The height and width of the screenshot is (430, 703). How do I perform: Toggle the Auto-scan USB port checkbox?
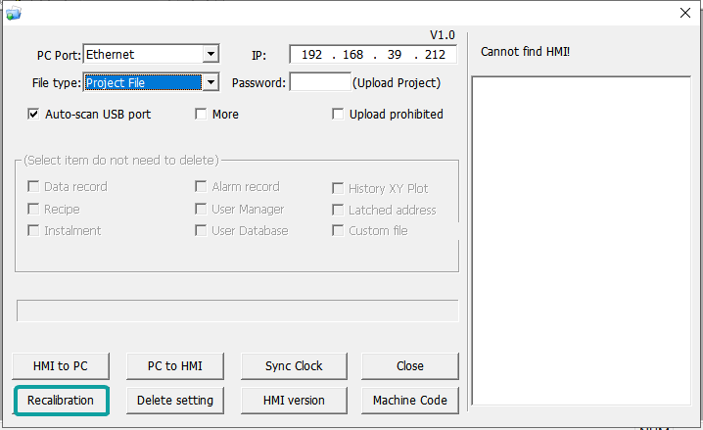(34, 115)
